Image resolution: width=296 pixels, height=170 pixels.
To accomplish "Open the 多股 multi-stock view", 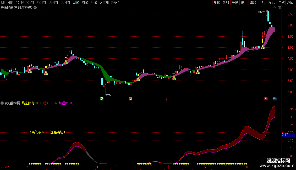I will click(235, 2).
